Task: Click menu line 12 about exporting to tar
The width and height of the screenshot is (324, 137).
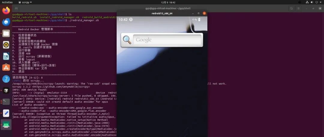Action: point(30,68)
